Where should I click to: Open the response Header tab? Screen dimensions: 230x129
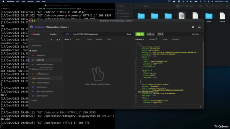(x=153, y=39)
